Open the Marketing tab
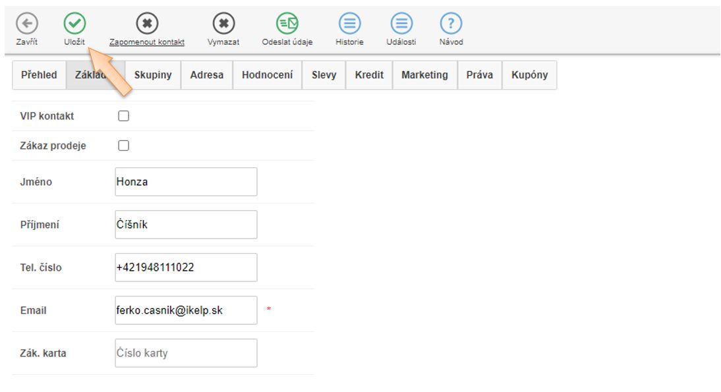 point(424,75)
